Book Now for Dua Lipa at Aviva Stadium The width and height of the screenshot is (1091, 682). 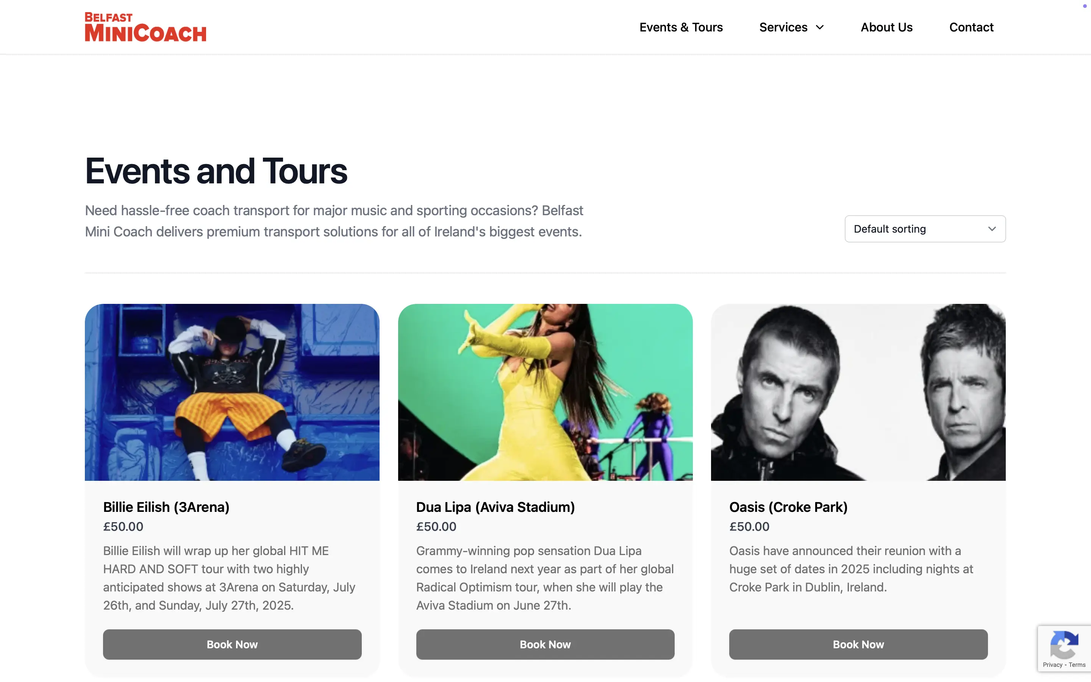coord(545,644)
